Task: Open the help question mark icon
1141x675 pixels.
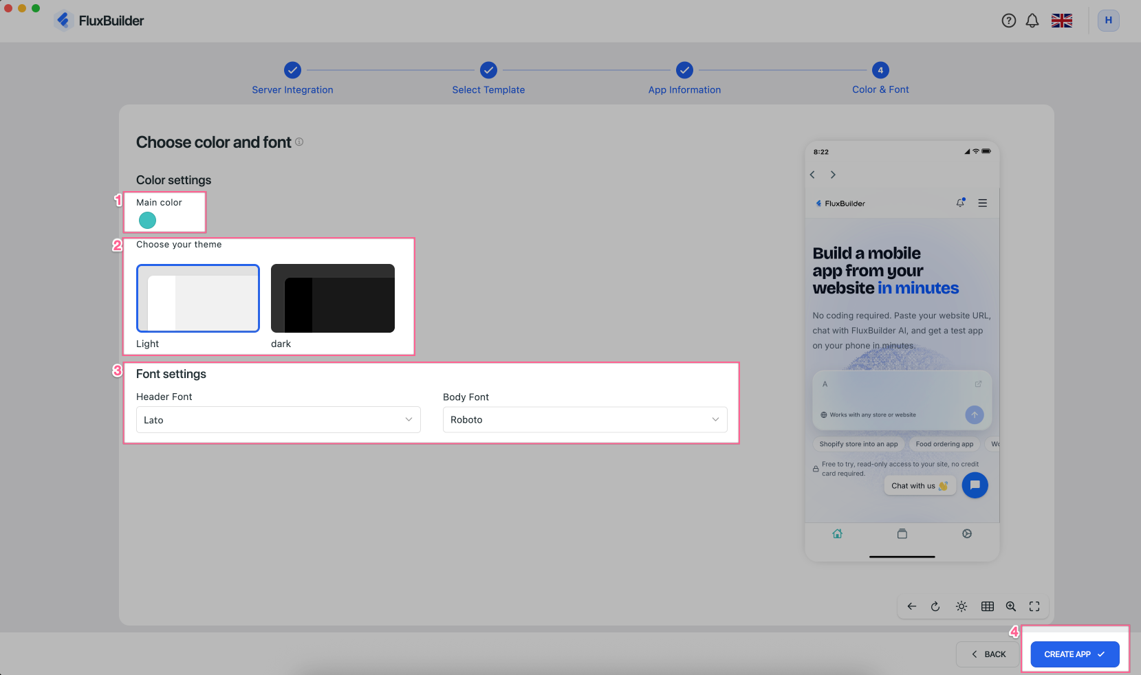Action: click(1008, 21)
